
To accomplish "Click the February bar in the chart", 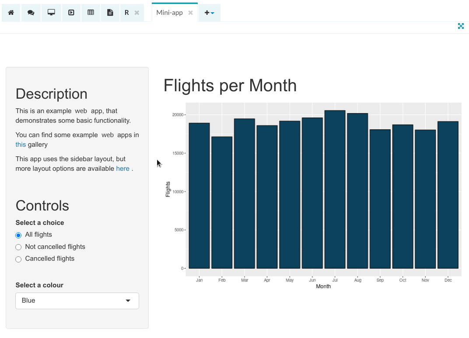I will [222, 203].
